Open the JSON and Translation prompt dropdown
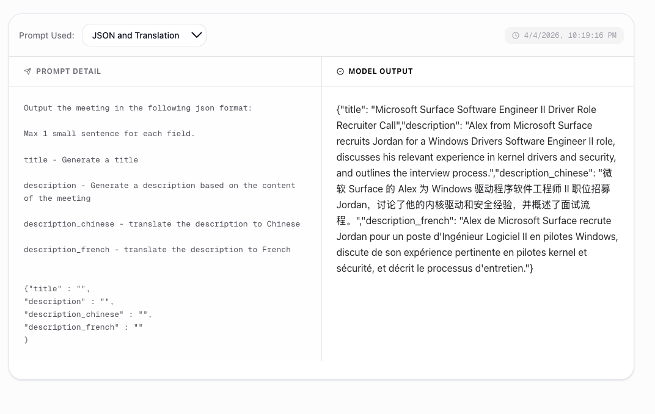Screen dimensions: 655x414 click(144, 35)
